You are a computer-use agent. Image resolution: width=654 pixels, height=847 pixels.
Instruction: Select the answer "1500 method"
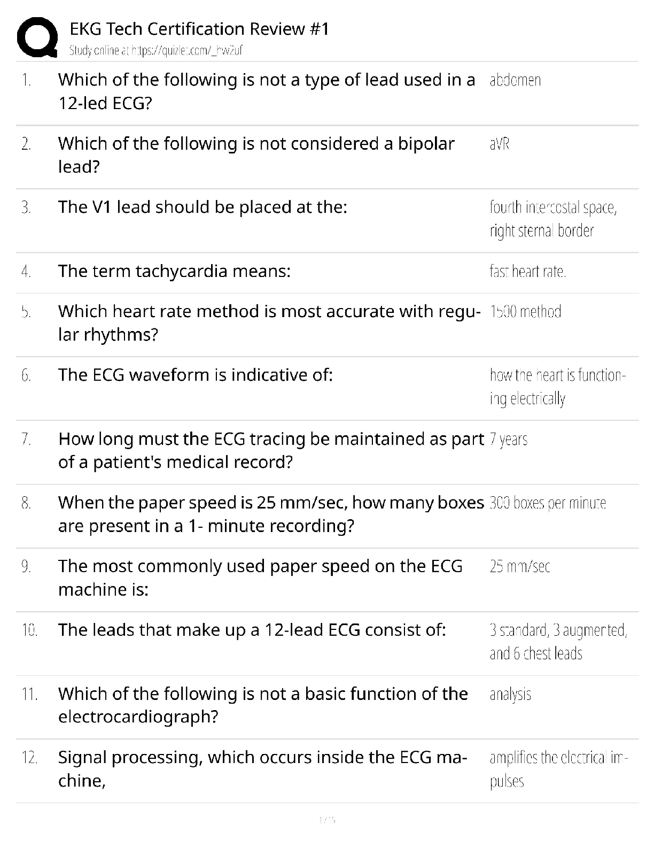tap(525, 312)
